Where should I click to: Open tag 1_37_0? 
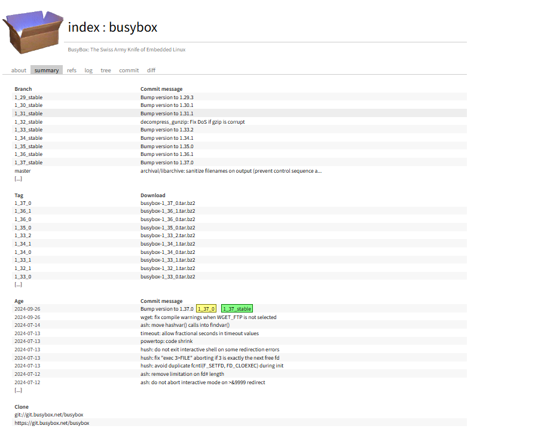23,203
